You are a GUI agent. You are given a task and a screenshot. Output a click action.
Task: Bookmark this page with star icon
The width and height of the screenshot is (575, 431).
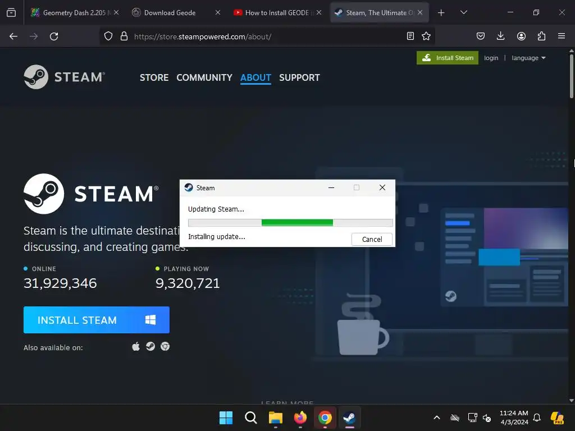click(x=426, y=36)
